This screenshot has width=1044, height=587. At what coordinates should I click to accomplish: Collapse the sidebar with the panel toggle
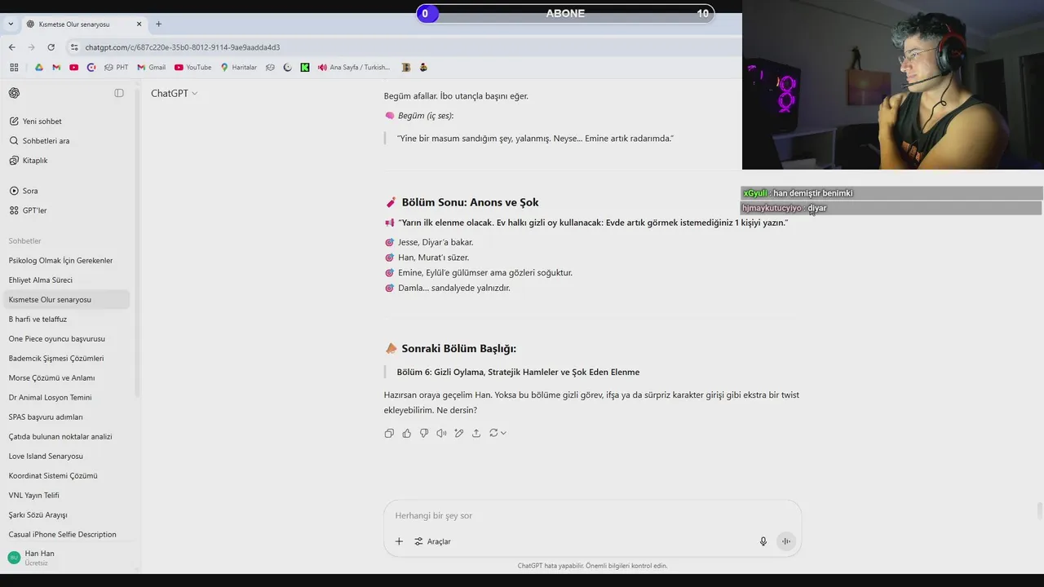point(119,93)
